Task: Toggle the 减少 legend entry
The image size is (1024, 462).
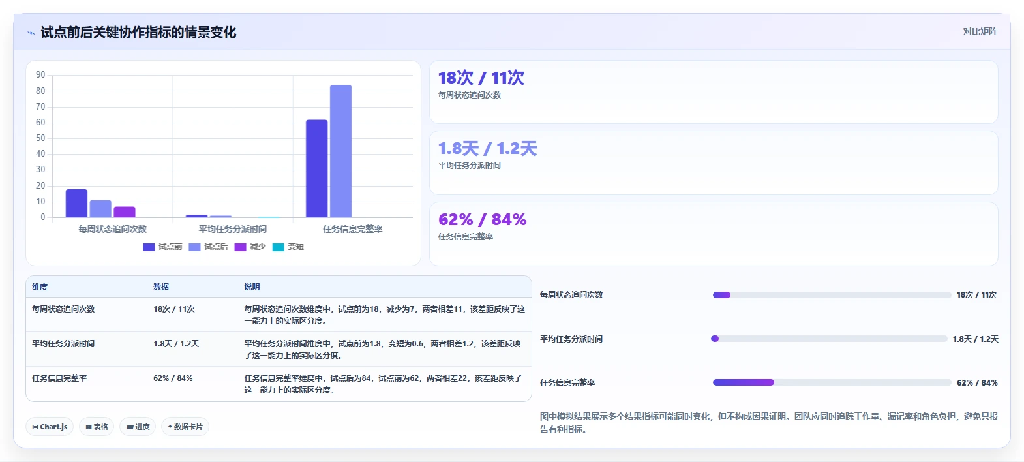Action: (250, 247)
